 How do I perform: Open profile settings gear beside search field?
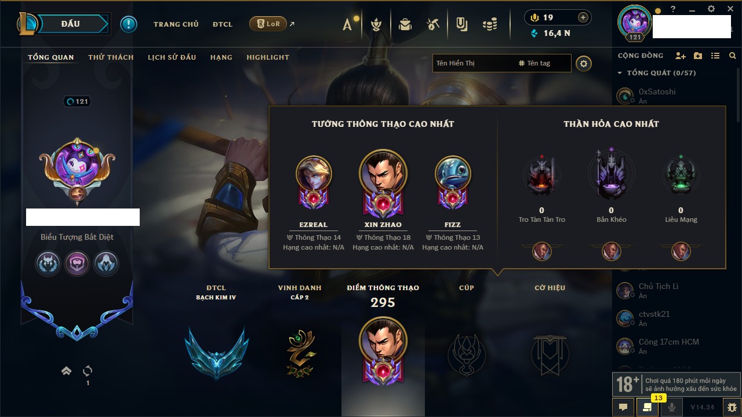tap(584, 64)
